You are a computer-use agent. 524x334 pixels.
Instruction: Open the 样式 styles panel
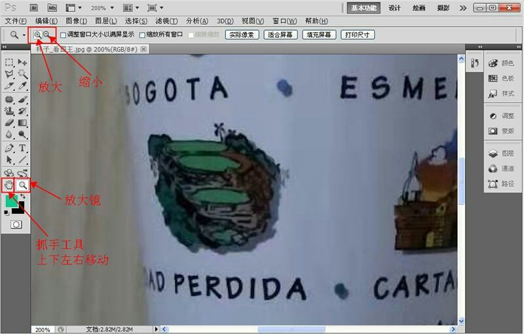501,94
